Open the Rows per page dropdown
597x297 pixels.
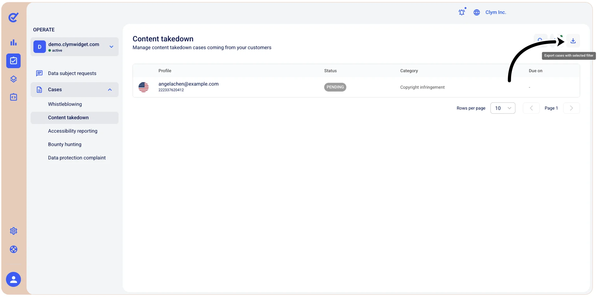pos(503,108)
